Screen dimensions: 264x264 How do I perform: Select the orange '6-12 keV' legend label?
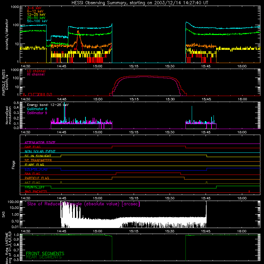point(35,11)
